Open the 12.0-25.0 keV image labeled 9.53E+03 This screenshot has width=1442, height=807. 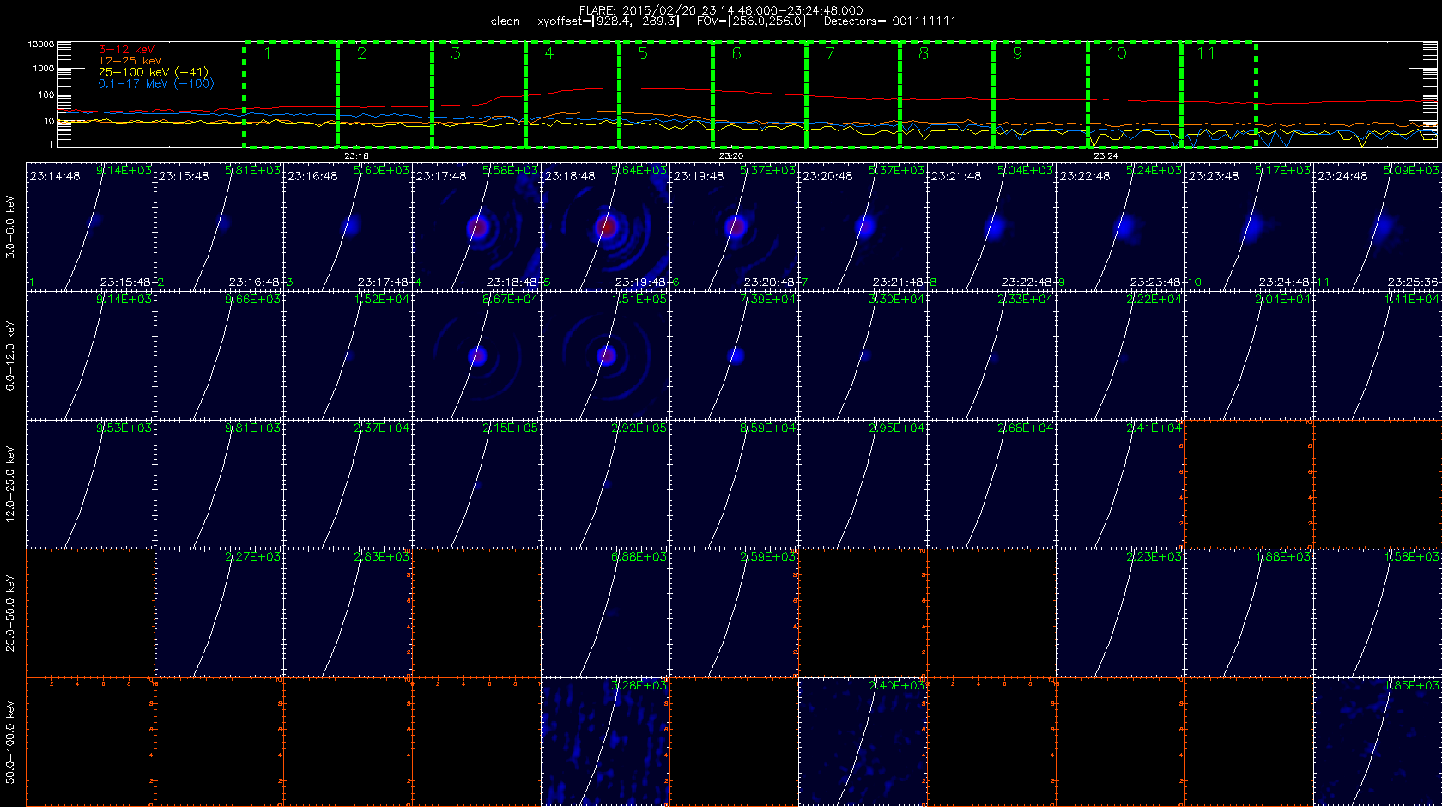click(x=90, y=484)
